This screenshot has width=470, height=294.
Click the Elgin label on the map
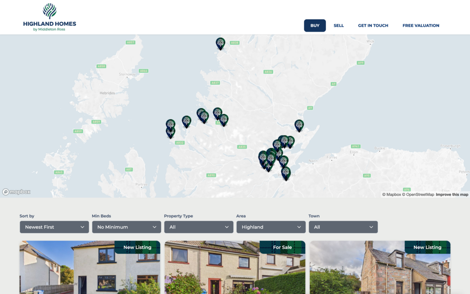[x=354, y=152]
